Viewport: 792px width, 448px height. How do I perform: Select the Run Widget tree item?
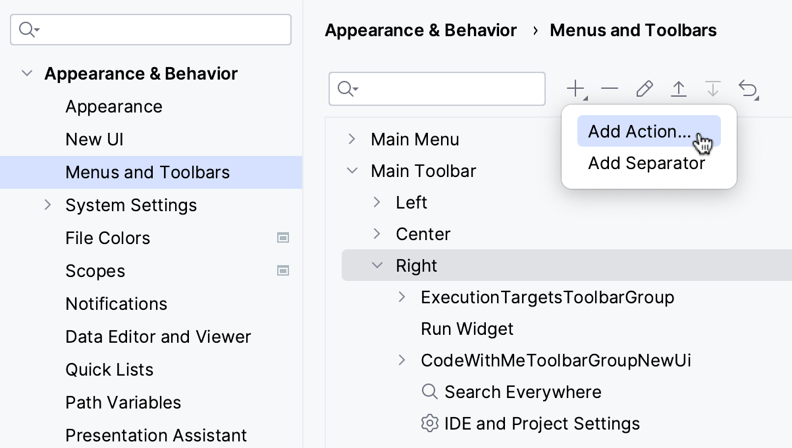pos(467,328)
